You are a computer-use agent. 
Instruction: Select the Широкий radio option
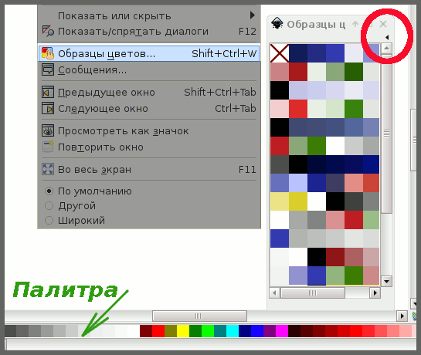(49, 220)
